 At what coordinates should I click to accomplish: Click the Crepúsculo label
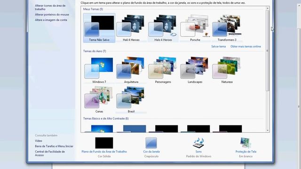pyautogui.click(x=151, y=156)
